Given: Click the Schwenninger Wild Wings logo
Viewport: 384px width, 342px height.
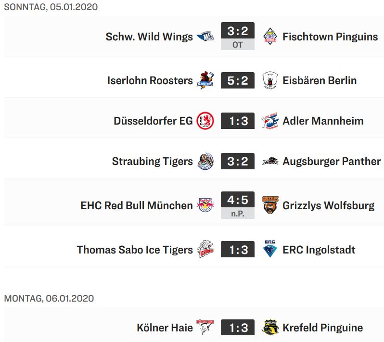Looking at the screenshot, I should (x=205, y=37).
